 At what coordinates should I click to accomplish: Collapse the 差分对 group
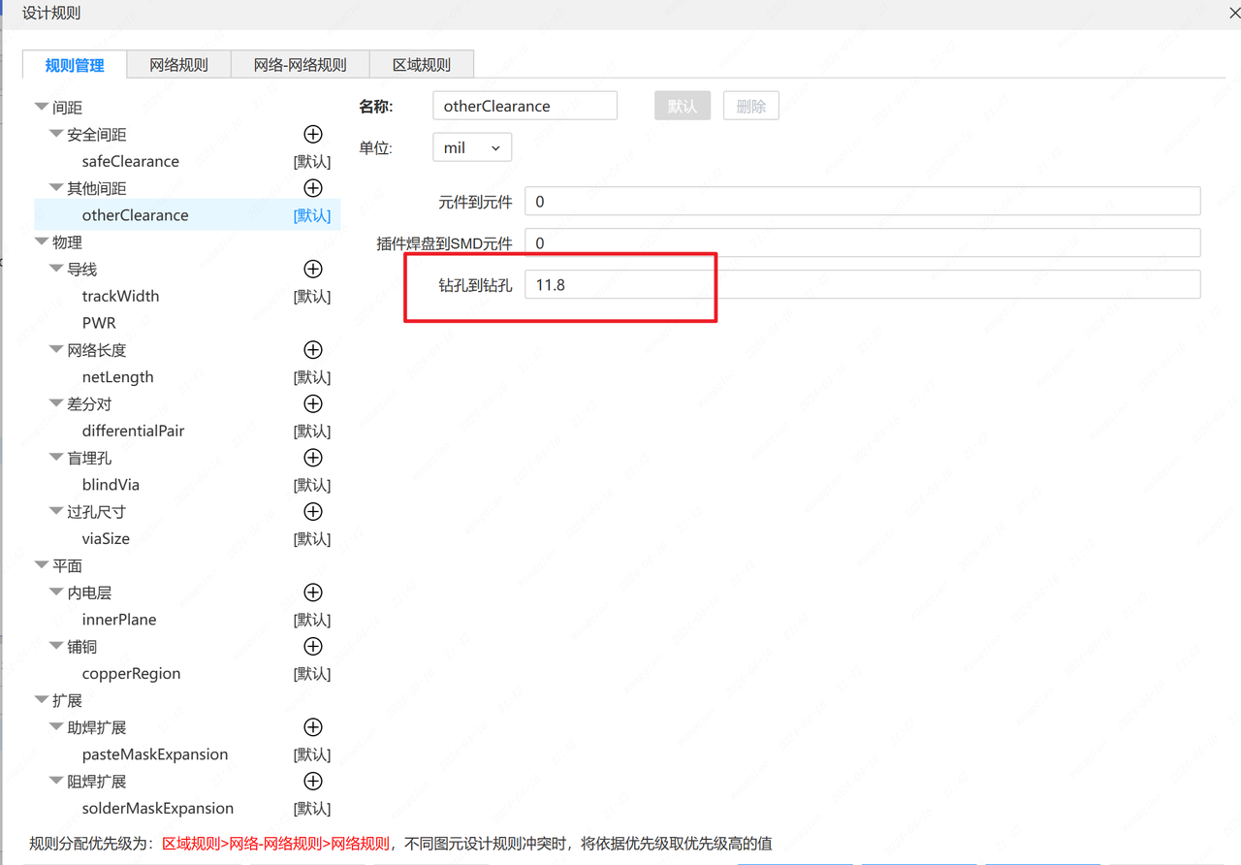tap(56, 403)
